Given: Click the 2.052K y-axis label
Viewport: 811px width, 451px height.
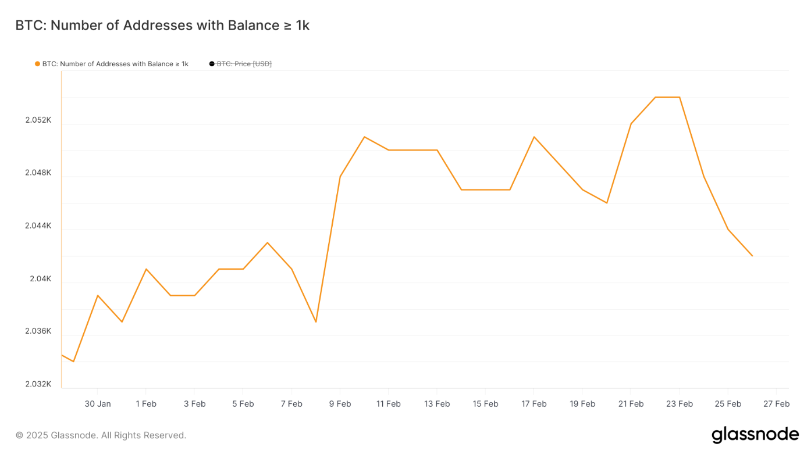Looking at the screenshot, I should [38, 120].
